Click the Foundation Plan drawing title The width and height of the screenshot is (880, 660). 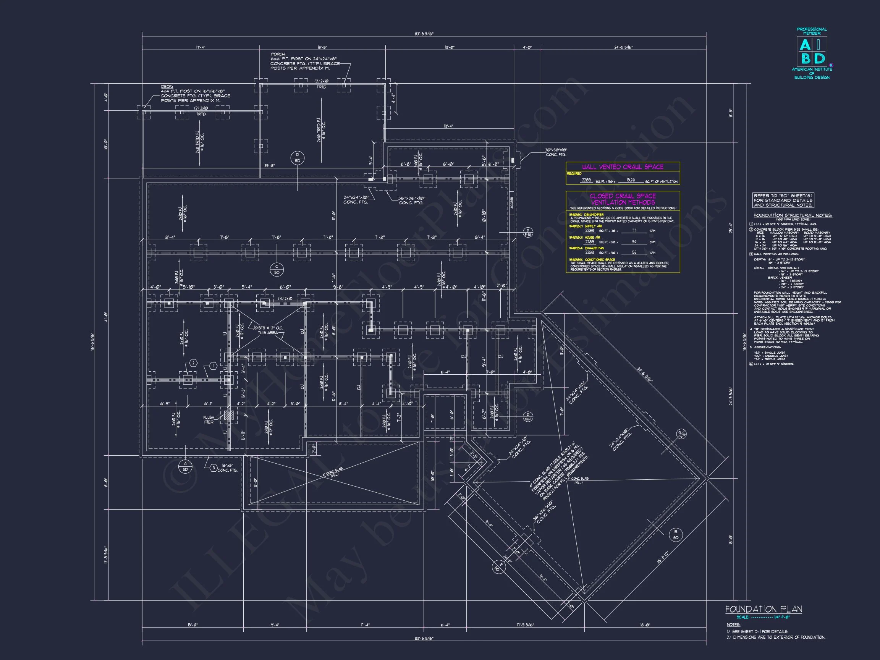coord(764,609)
